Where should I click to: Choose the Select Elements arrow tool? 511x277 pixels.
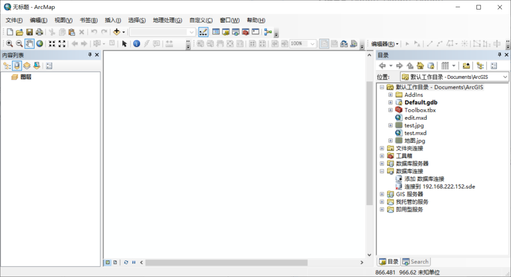[x=124, y=44]
